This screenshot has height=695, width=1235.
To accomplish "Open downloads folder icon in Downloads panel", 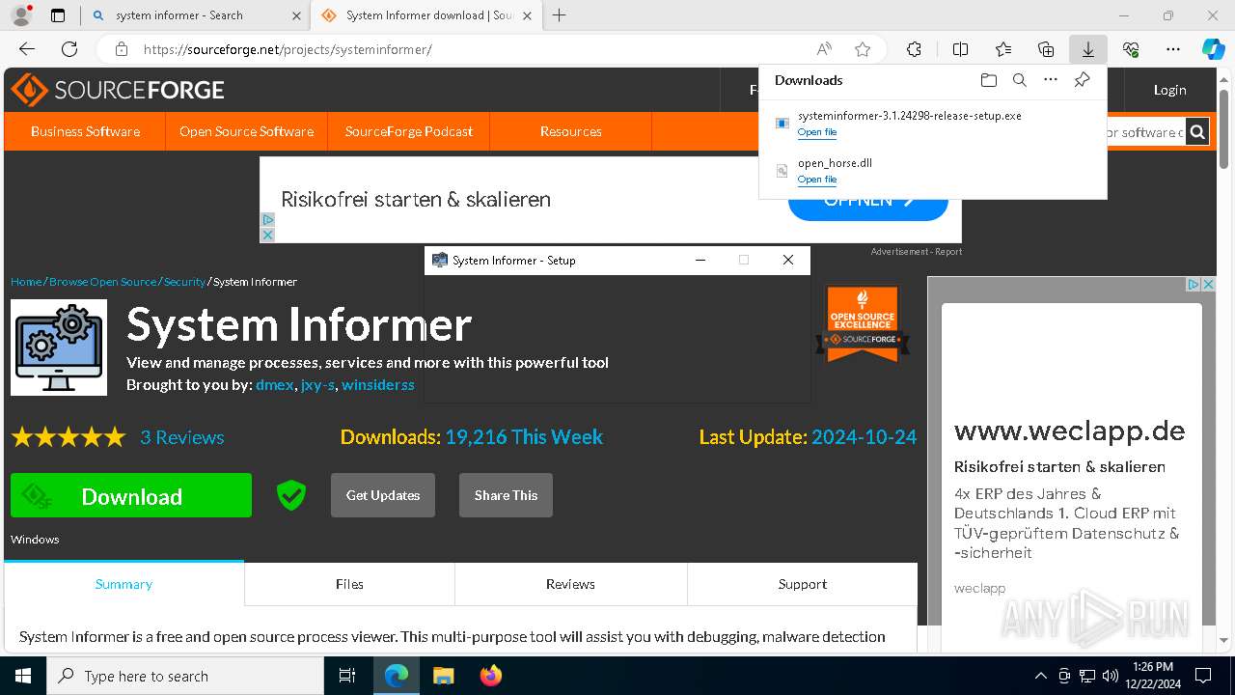I will coord(989,80).
